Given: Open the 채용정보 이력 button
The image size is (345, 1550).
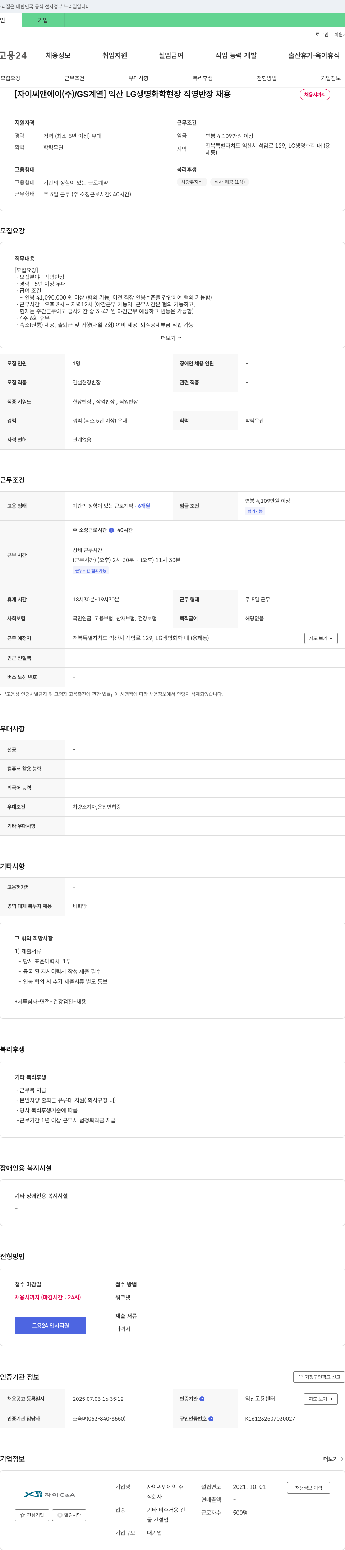Looking at the screenshot, I should [x=308, y=1488].
